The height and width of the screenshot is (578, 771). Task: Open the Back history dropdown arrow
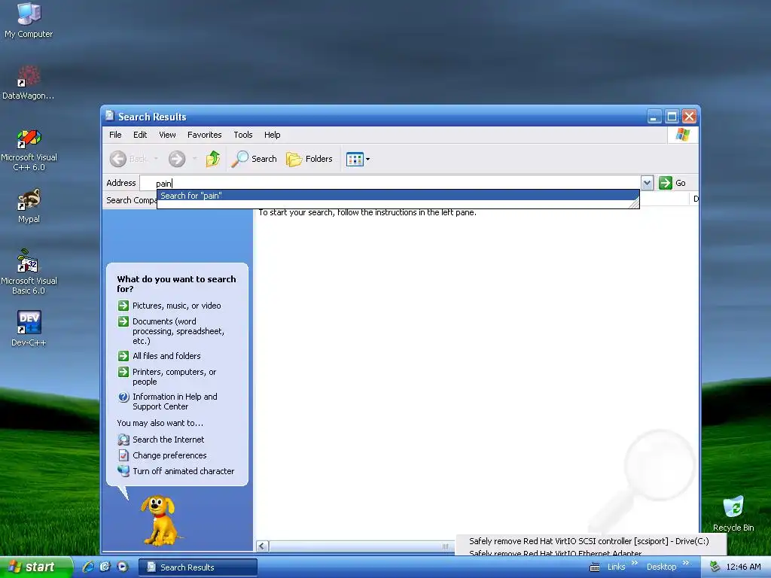pos(156,159)
